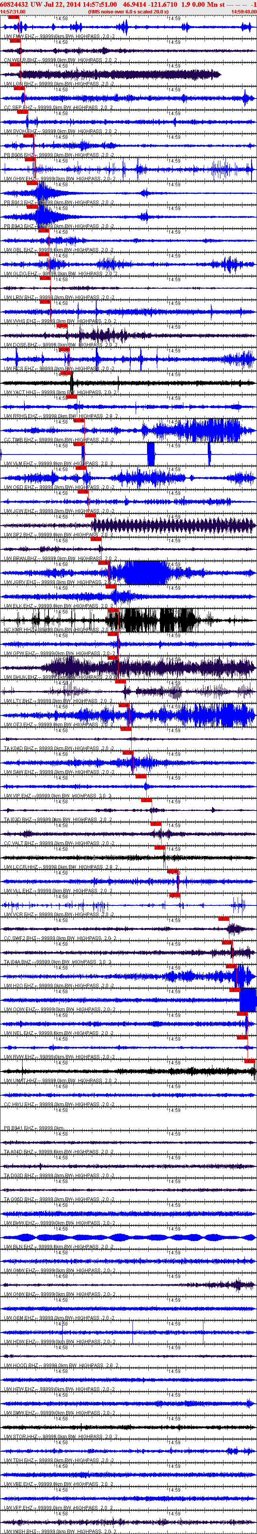Select the TA G05D BHZ station label

coord(59,1199)
